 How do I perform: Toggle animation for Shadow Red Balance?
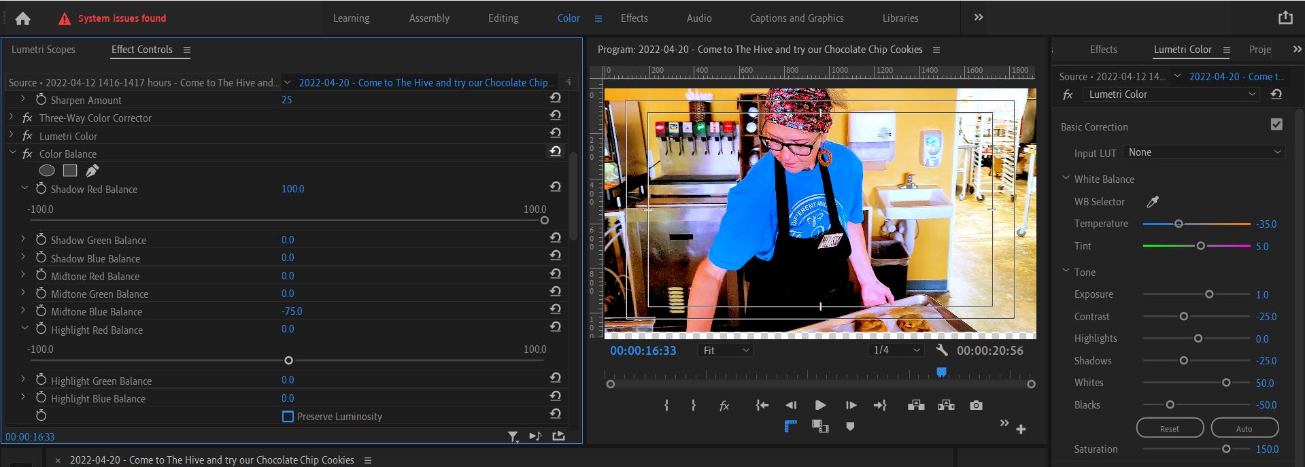(x=41, y=188)
